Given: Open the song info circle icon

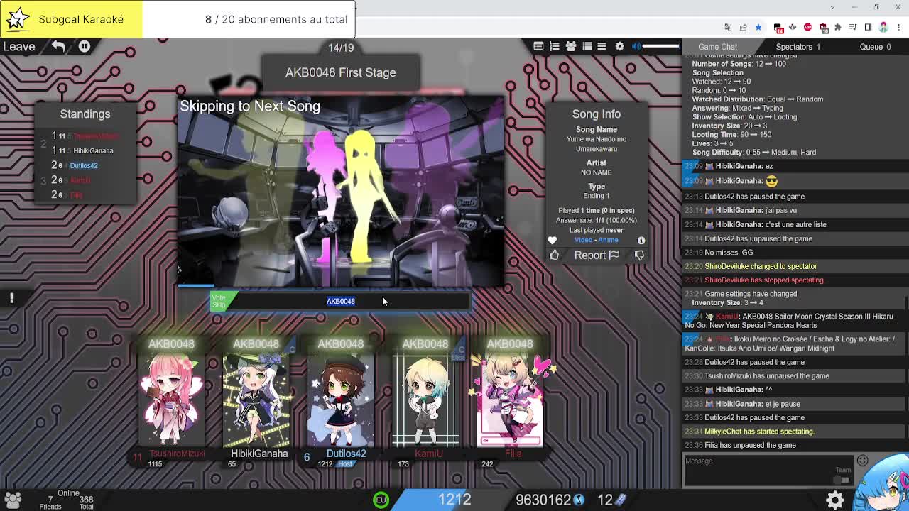Looking at the screenshot, I should click(x=641, y=241).
